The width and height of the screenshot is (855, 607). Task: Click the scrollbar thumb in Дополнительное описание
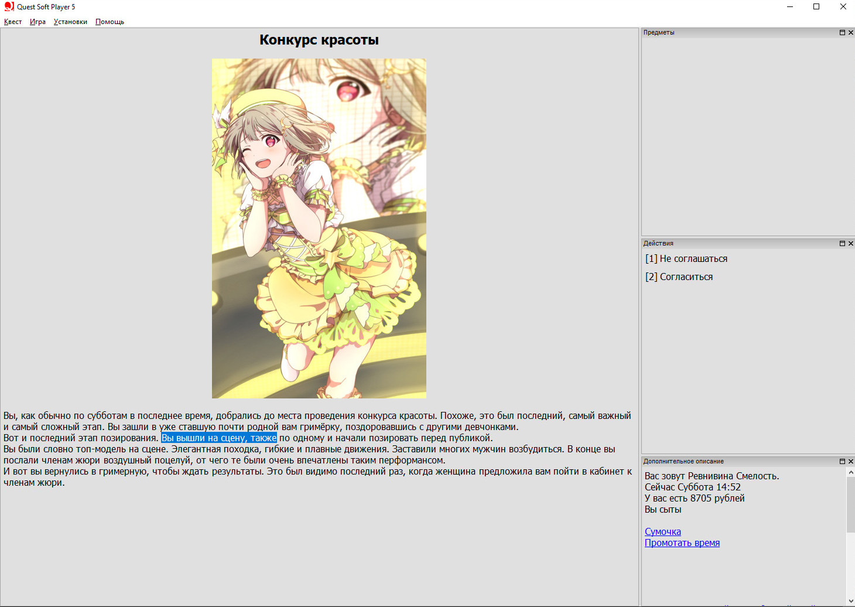coord(851,505)
